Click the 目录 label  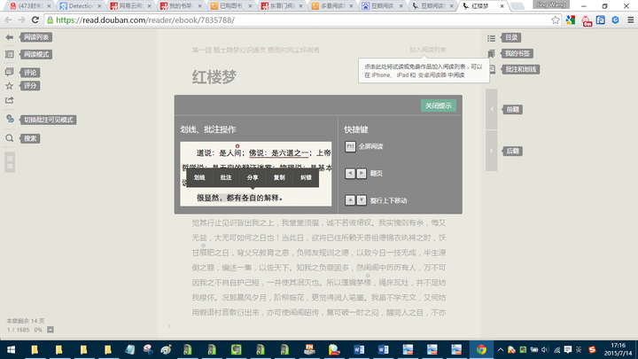point(511,37)
